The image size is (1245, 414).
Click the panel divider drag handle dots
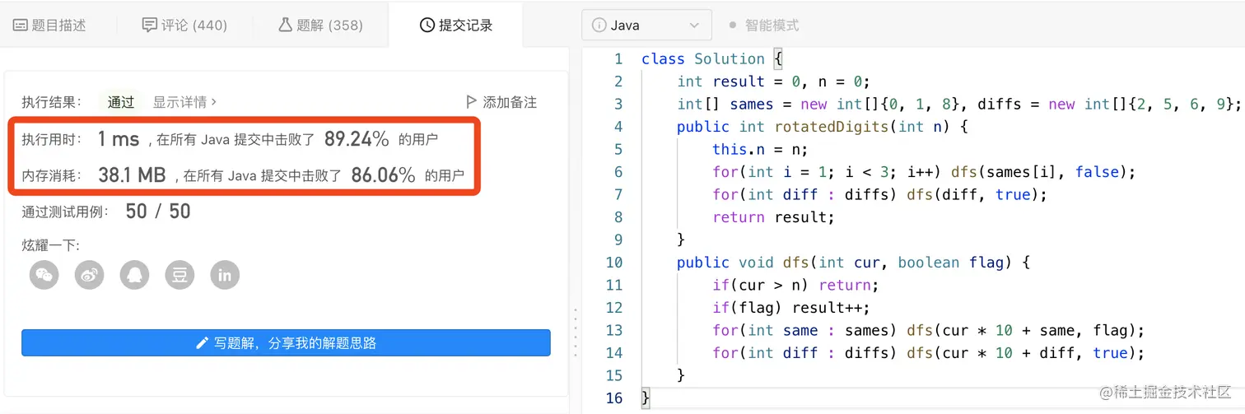[x=575, y=333]
